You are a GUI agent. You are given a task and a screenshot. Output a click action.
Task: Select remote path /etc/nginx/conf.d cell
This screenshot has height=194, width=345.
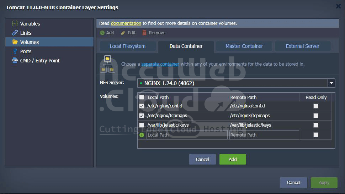[x=247, y=106]
